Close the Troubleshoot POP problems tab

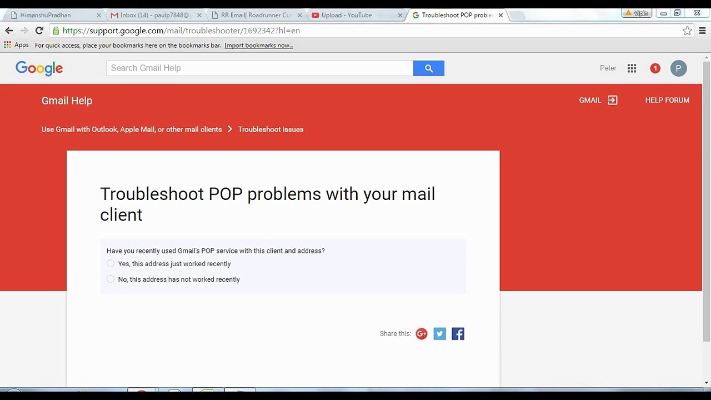coord(500,15)
